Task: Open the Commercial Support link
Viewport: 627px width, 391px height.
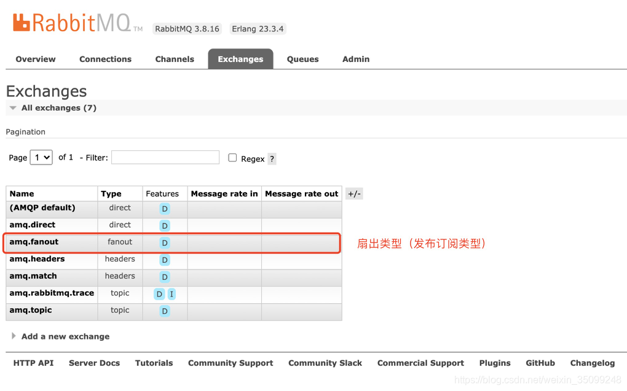Action: pyautogui.click(x=420, y=363)
